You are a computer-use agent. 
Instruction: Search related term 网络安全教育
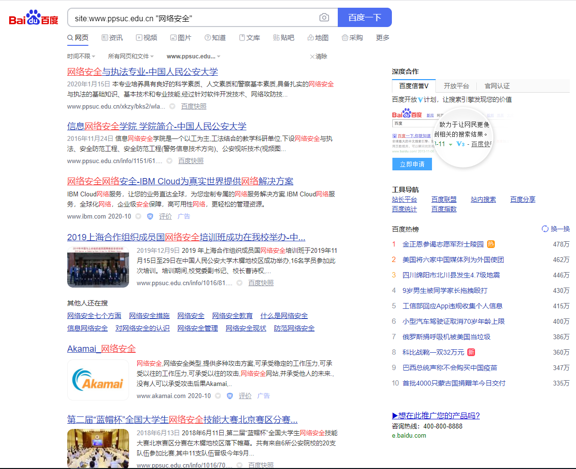232,316
